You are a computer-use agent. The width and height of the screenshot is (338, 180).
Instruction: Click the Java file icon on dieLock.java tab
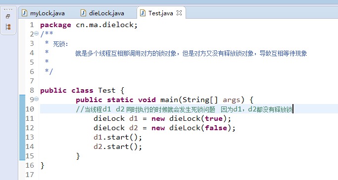pos(84,13)
